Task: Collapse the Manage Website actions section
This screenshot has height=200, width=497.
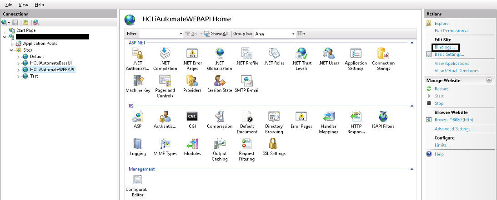Action: click(x=488, y=80)
